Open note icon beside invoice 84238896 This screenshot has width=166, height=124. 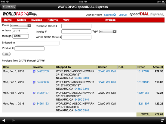tap(34, 82)
